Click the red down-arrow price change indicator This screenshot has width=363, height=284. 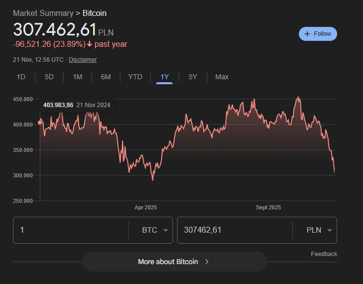[90, 44]
